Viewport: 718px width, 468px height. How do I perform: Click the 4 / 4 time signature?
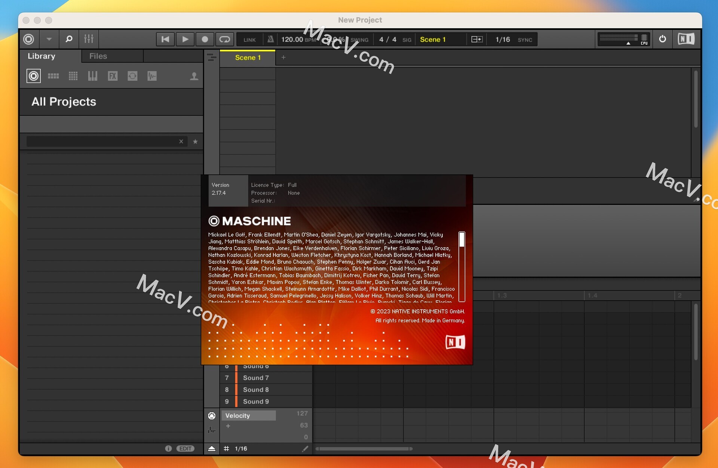(x=388, y=40)
